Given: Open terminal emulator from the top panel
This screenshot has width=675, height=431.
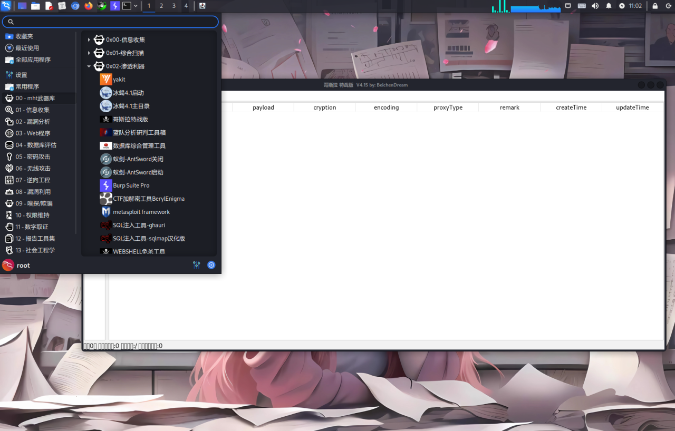Looking at the screenshot, I should [x=127, y=6].
